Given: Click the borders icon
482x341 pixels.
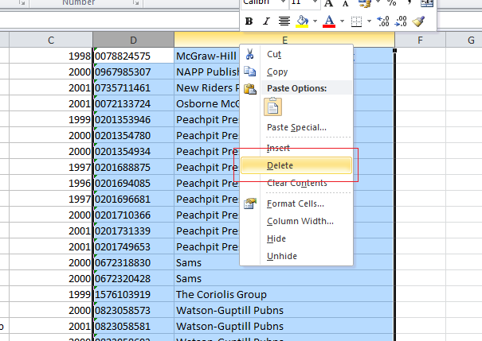Looking at the screenshot, I should click(x=357, y=21).
